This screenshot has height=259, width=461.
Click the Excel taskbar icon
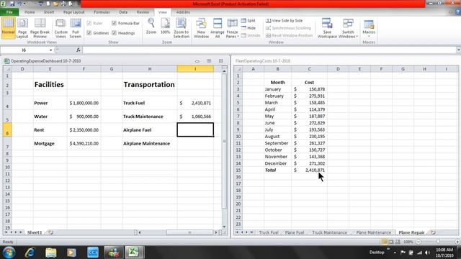(x=134, y=253)
